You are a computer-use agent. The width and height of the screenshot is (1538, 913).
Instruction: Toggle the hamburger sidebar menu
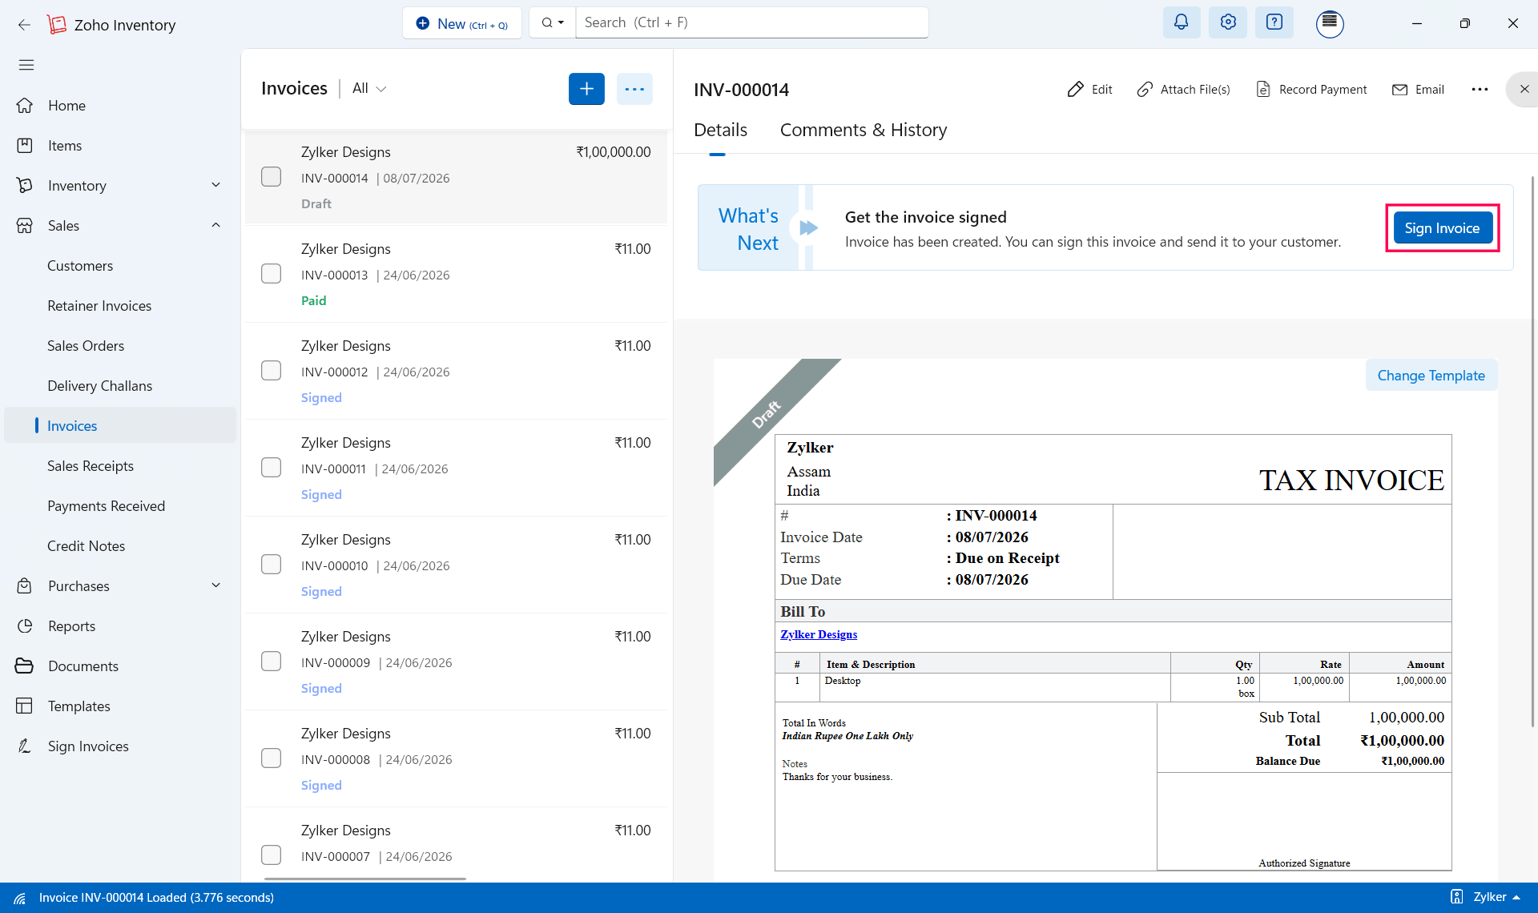click(26, 65)
